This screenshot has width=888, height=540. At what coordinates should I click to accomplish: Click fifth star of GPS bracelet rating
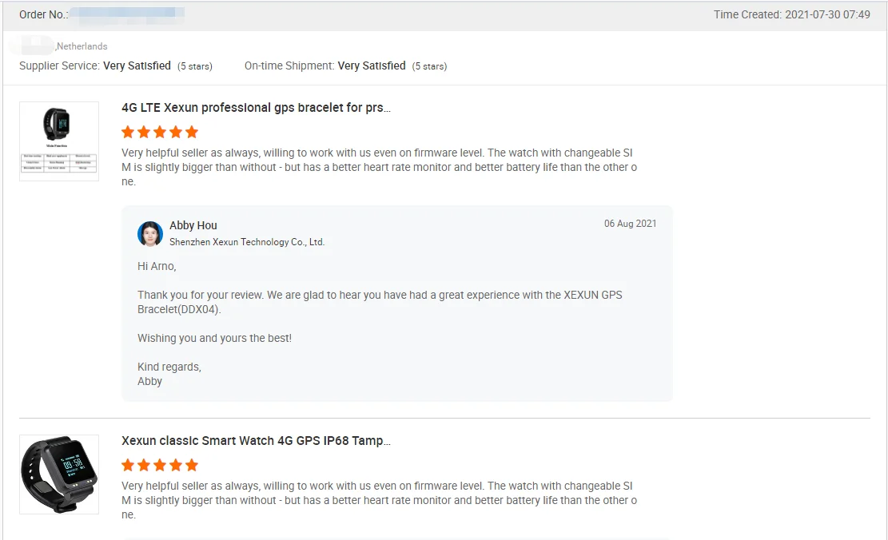(192, 133)
